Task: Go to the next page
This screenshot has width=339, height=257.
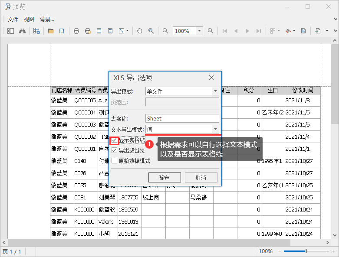Action: 247,31
